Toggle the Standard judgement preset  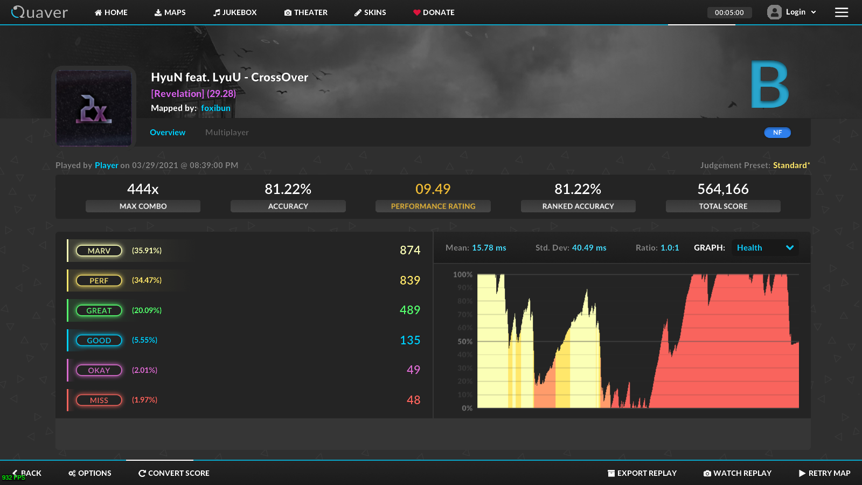(x=791, y=165)
